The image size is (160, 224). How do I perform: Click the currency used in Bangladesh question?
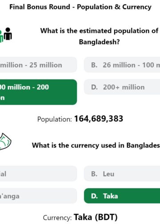click(x=96, y=145)
